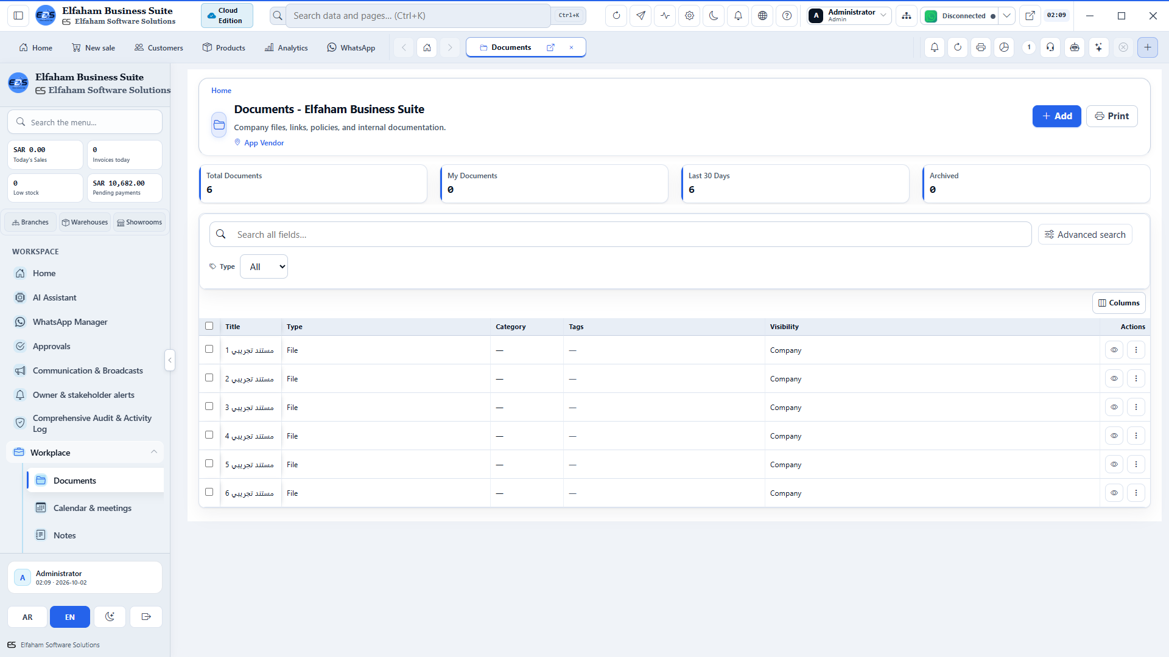This screenshot has width=1169, height=657.
Task: Open Advanced search
Action: [x=1085, y=235]
